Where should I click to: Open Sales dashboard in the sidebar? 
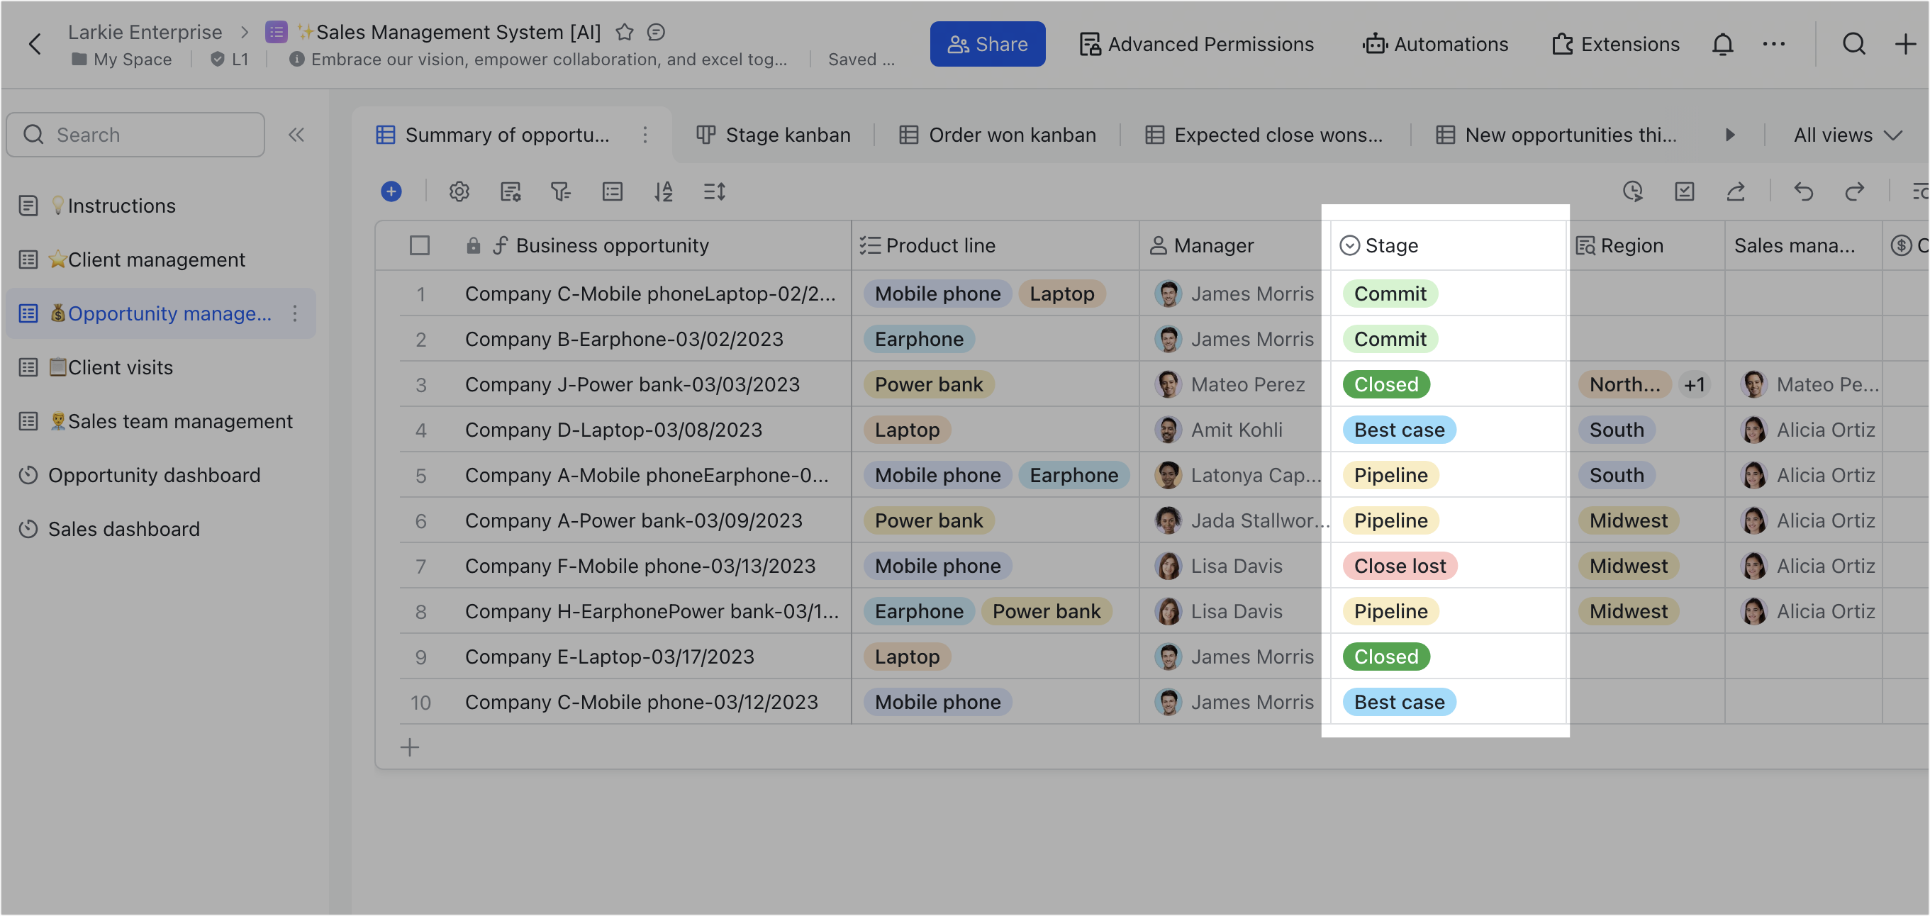coord(123,529)
